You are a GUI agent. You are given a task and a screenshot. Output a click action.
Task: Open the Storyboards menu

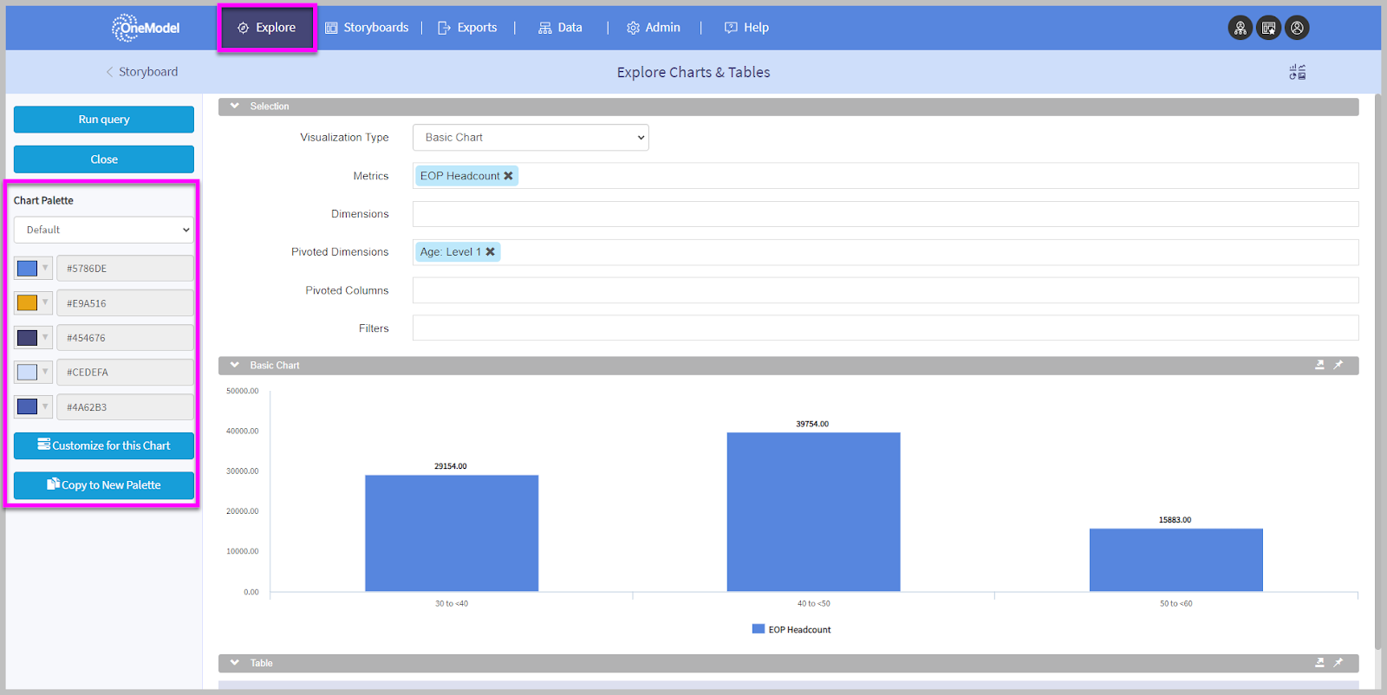(367, 28)
